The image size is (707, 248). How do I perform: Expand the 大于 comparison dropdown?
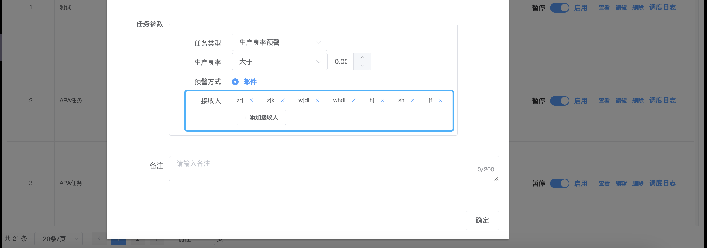279,62
